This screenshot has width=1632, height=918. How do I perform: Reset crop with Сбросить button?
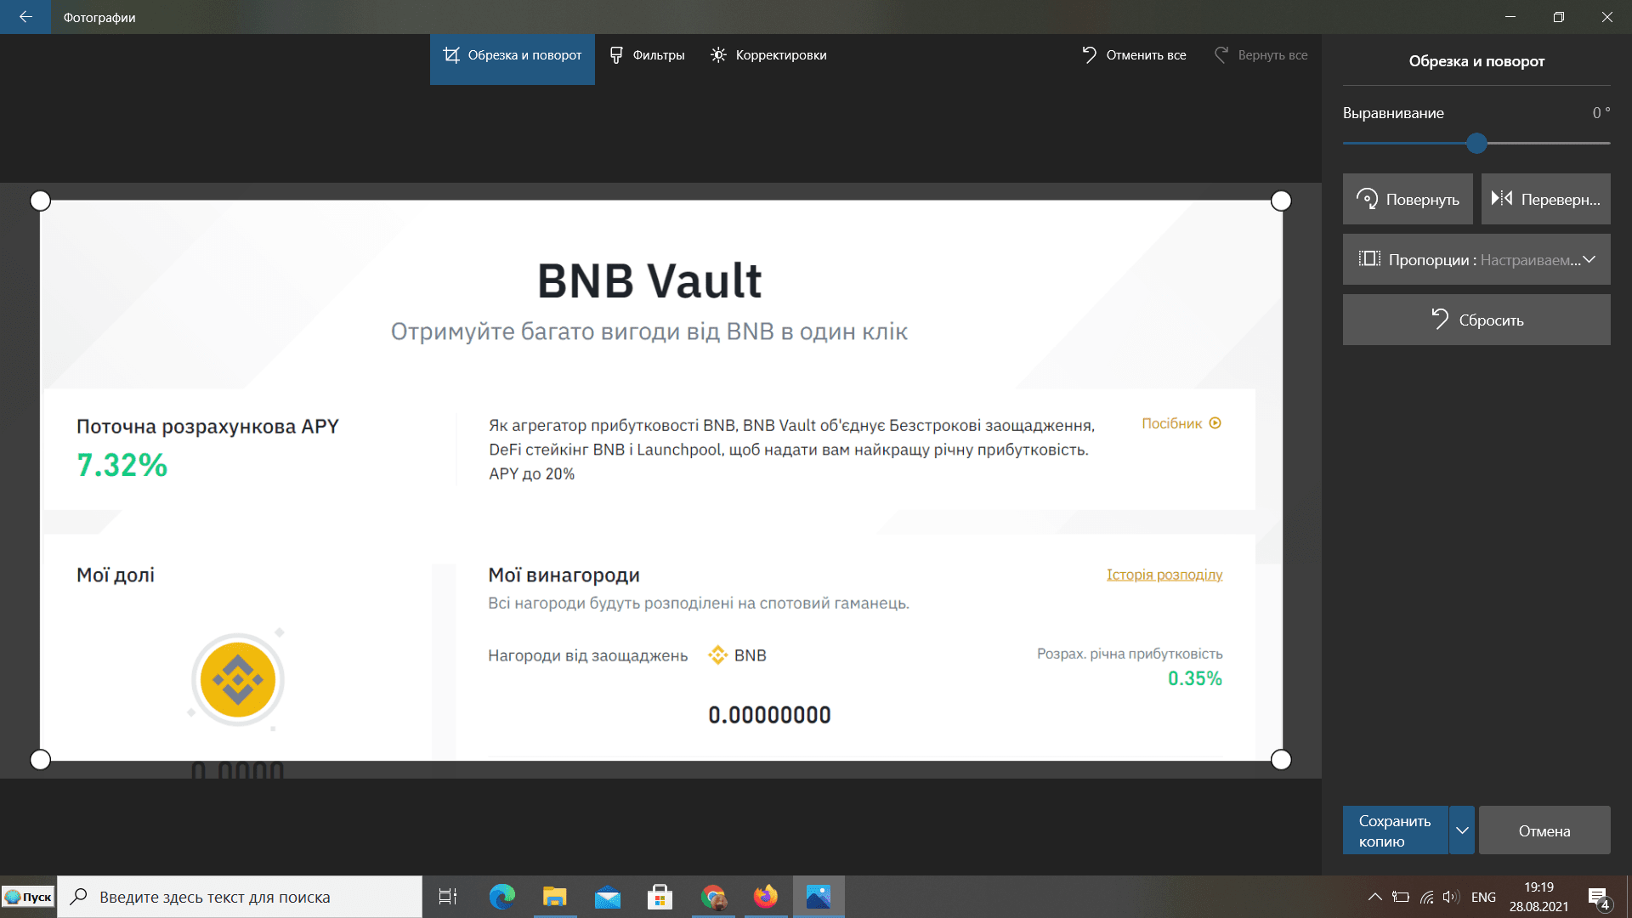click(x=1476, y=320)
